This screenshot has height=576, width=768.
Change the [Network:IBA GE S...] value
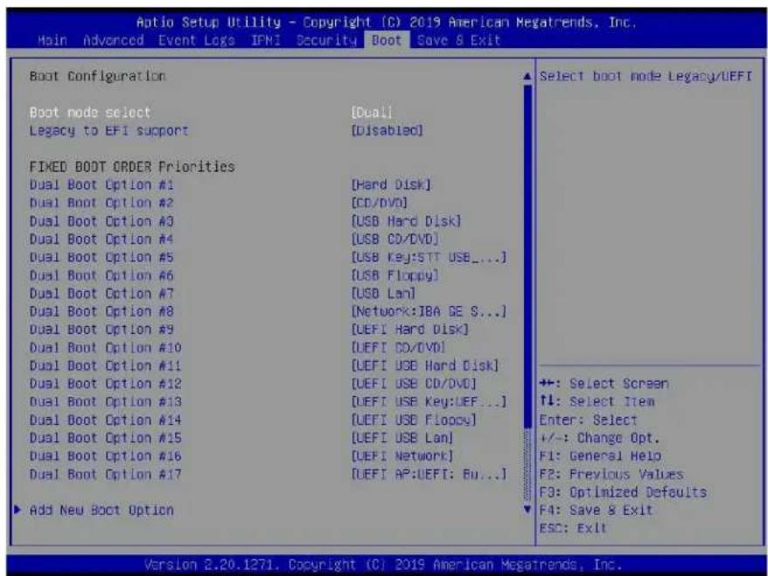(x=429, y=312)
